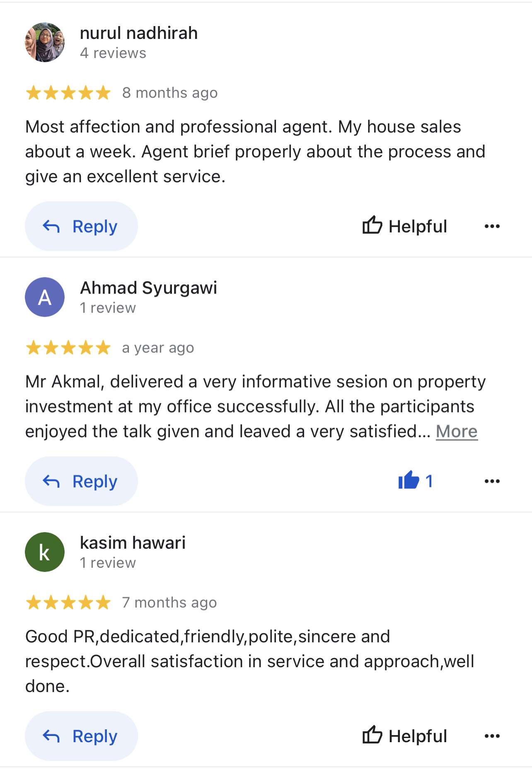Open kasim hawari's reviewer name link
Viewport: 532px width, 772px height.
pos(133,543)
